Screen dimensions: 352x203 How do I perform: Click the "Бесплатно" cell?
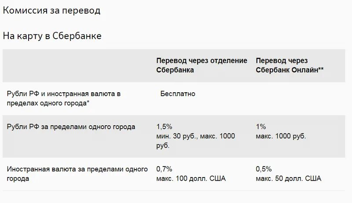[x=178, y=94]
